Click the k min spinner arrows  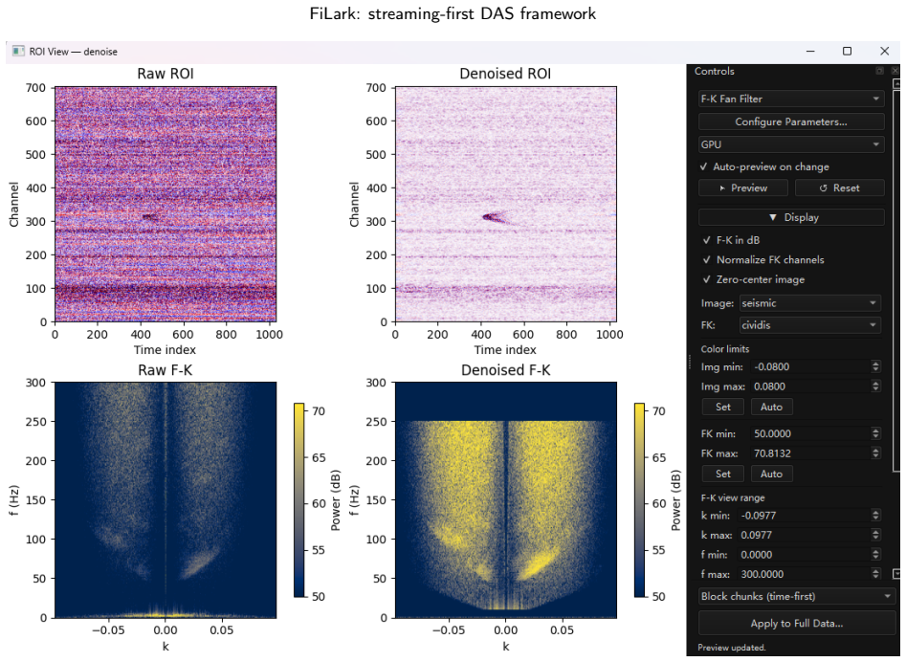876,516
